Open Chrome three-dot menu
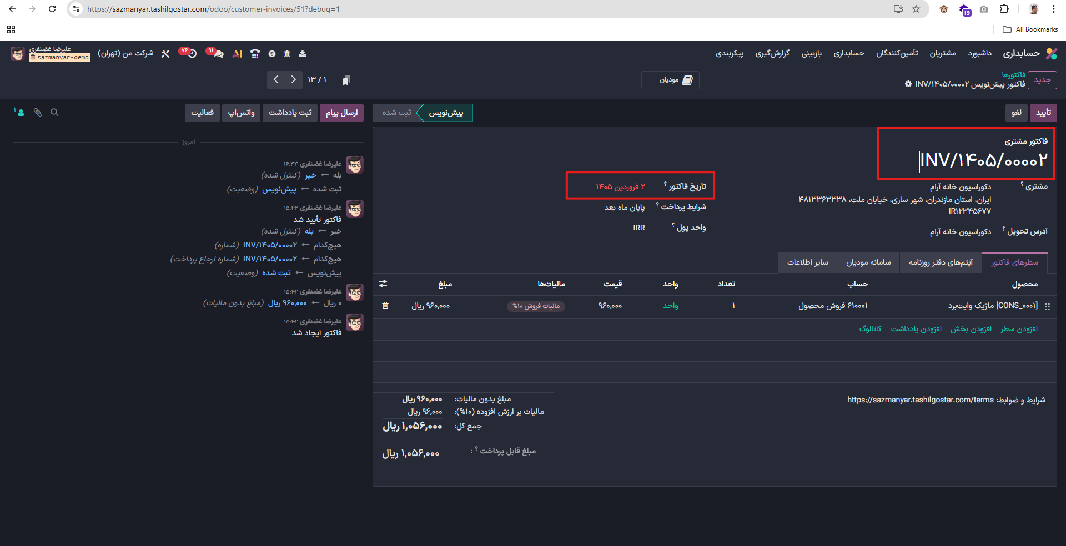Image resolution: width=1066 pixels, height=546 pixels. pyautogui.click(x=1053, y=9)
